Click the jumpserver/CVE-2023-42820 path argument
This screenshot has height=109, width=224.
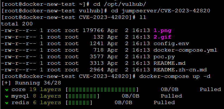[166, 11]
